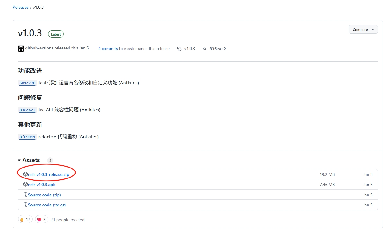The image size is (391, 237).
Task: Click the package icon for nrfr-v1.0.3.apk
Action: click(26, 185)
